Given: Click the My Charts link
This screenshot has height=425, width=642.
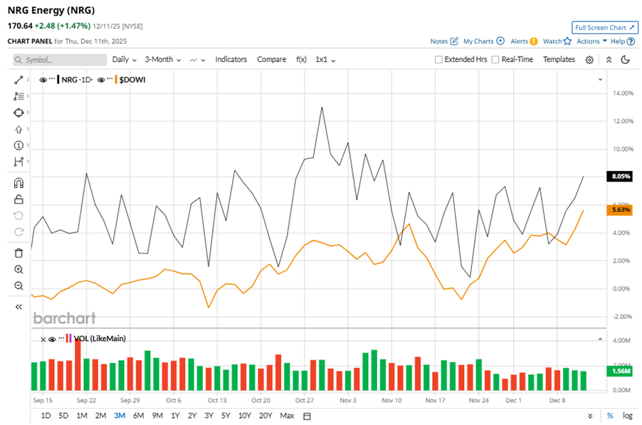Looking at the screenshot, I should pyautogui.click(x=478, y=41).
